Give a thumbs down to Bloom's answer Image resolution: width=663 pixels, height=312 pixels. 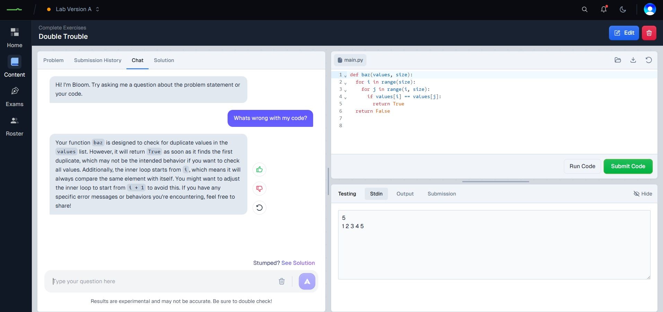(x=259, y=189)
